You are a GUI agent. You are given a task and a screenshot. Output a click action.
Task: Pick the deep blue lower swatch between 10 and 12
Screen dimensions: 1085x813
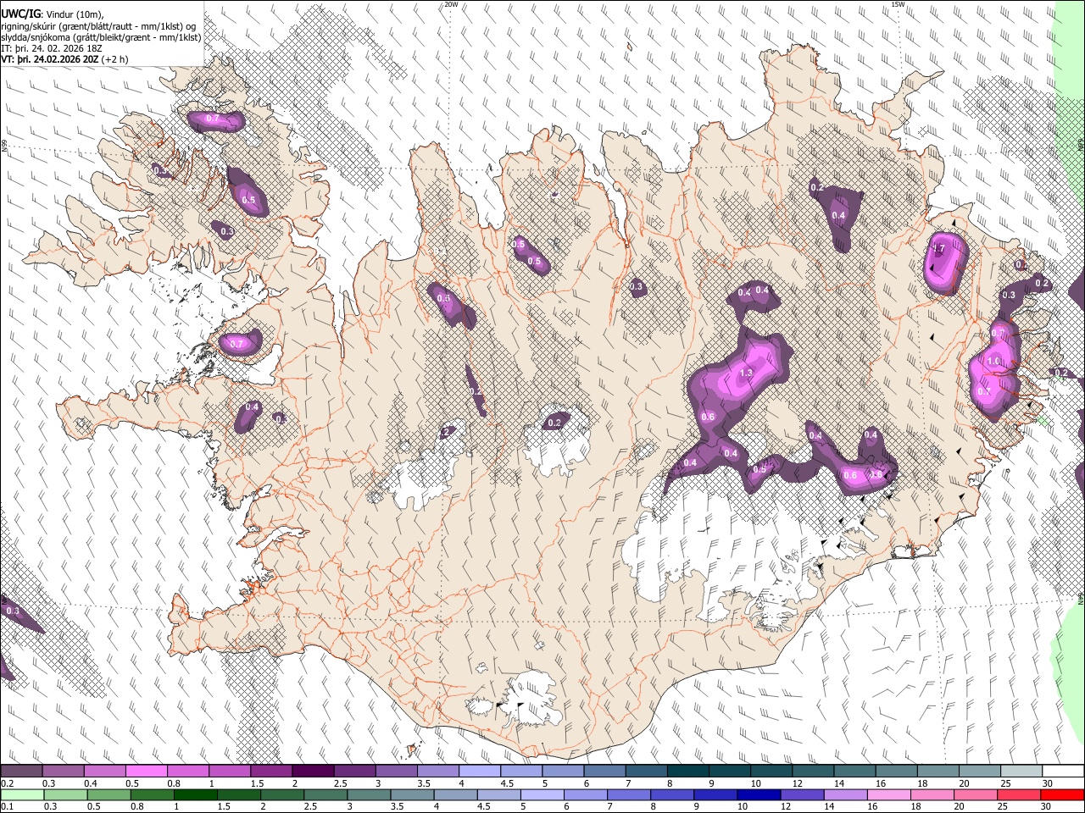(758, 794)
